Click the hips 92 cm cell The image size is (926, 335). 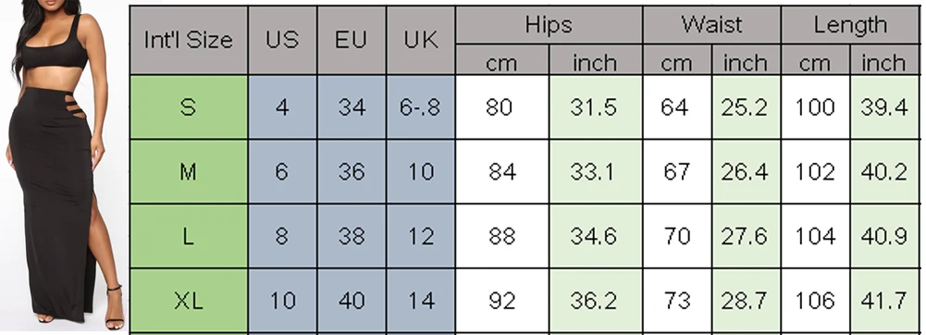pos(502,301)
